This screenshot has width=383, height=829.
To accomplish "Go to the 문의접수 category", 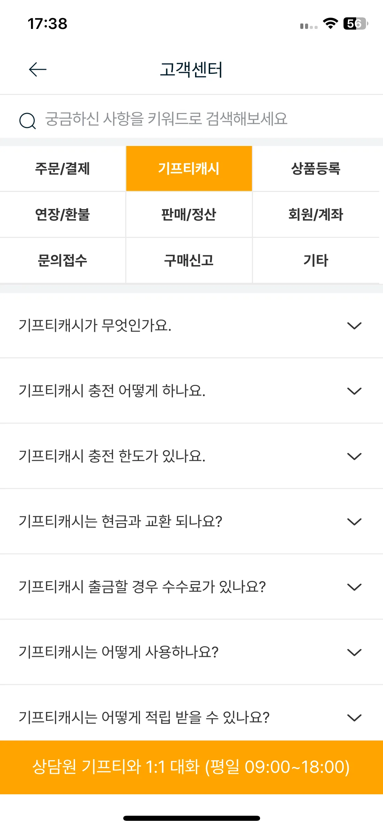I will click(x=63, y=260).
